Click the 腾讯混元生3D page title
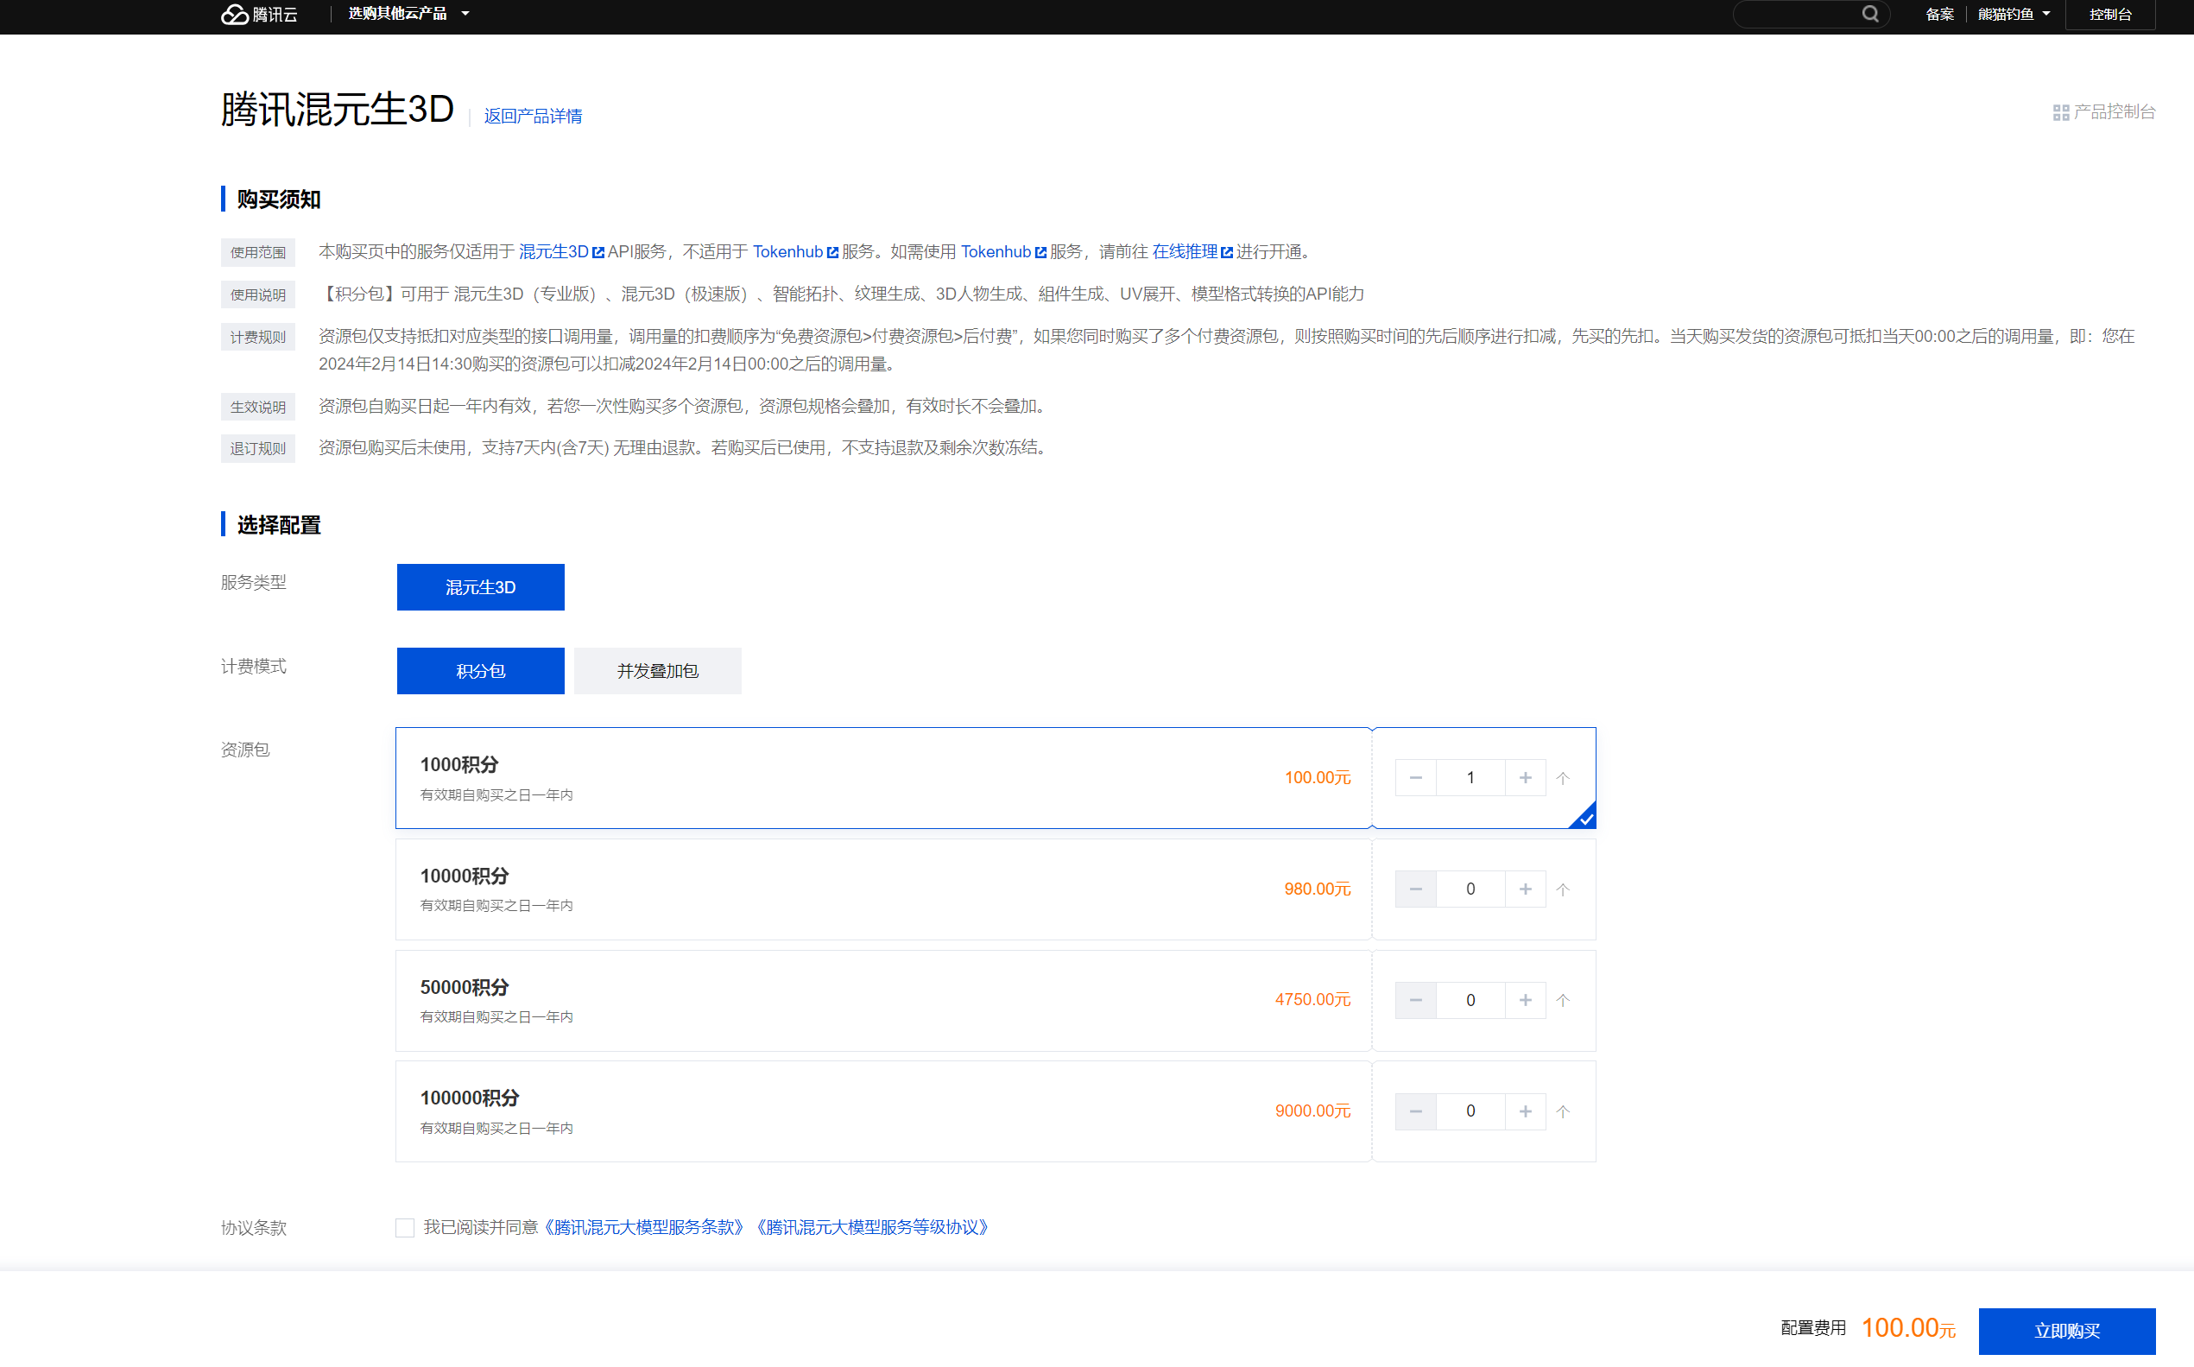Viewport: 2194px width, 1367px height. pos(338,110)
